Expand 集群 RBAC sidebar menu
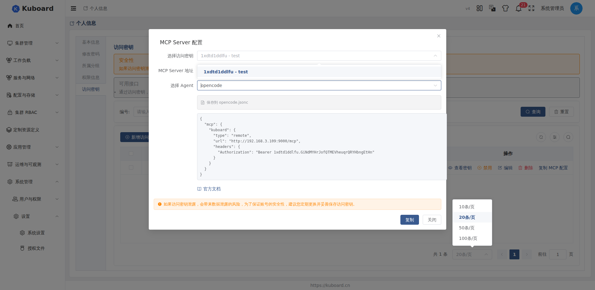The height and width of the screenshot is (290, 595). (x=33, y=112)
